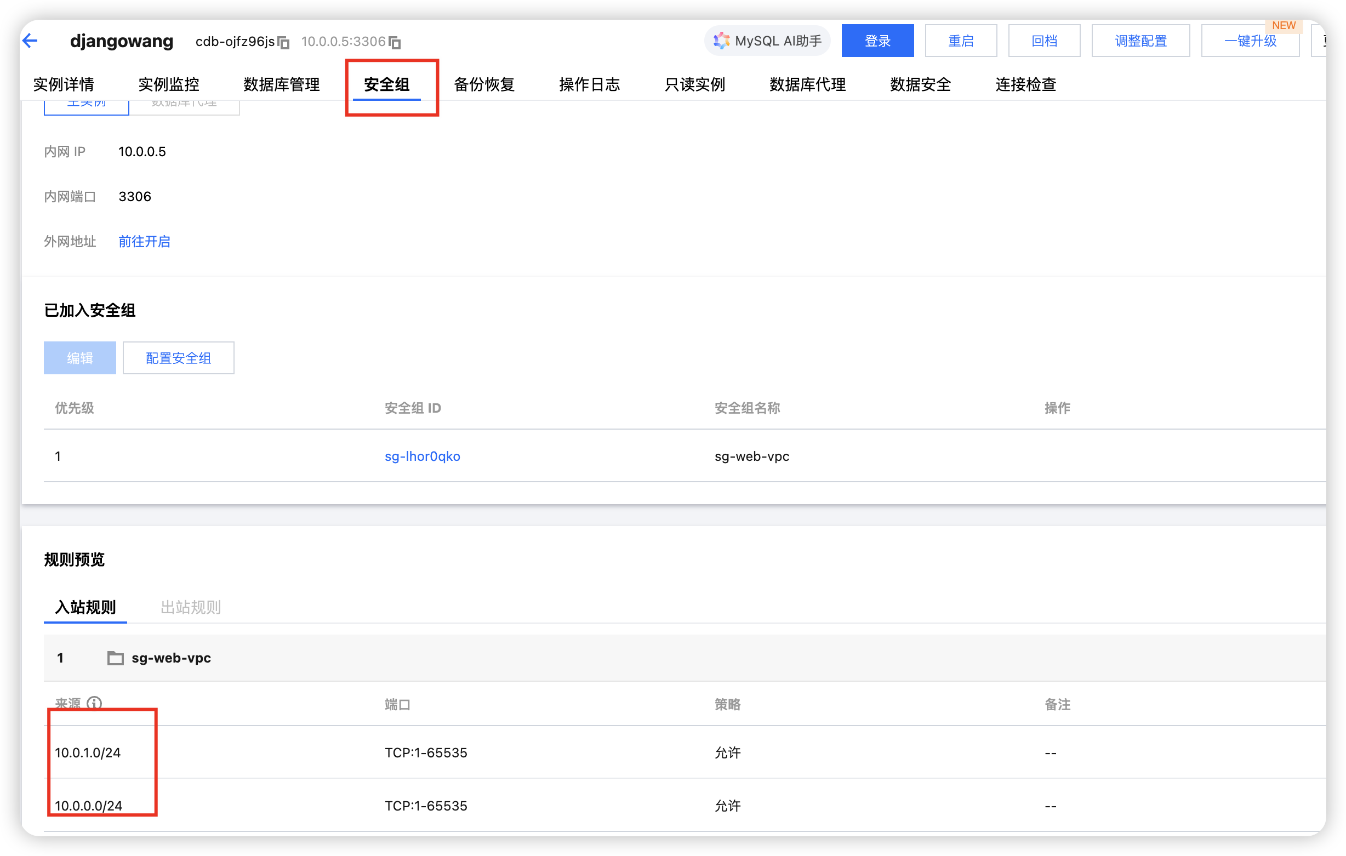Click the 登录 button
Image resolution: width=1346 pixels, height=856 pixels.
coord(877,41)
